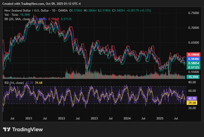The width and height of the screenshot is (204, 137).
Task: Click the green 0.58054 last price tag
Action: click(x=193, y=63)
